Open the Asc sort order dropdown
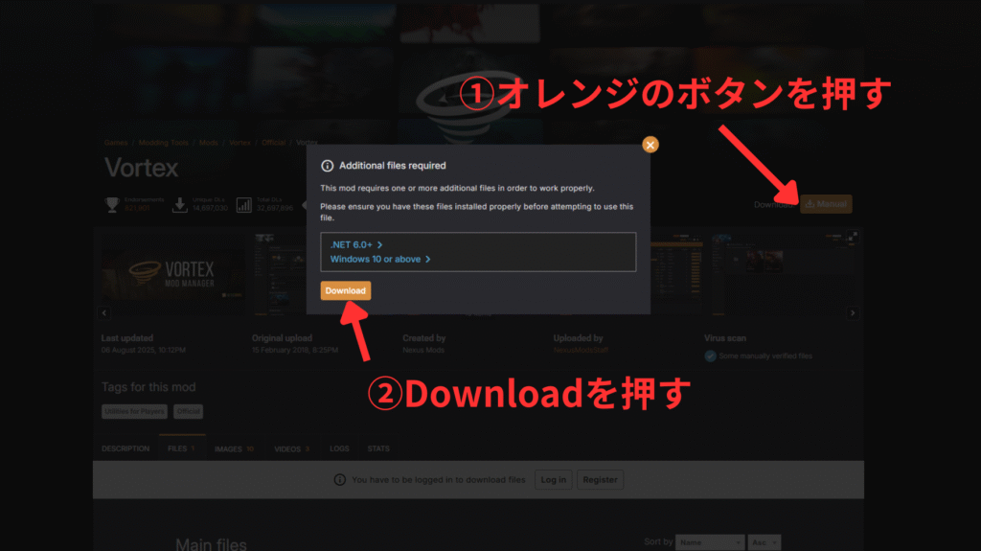 click(764, 542)
